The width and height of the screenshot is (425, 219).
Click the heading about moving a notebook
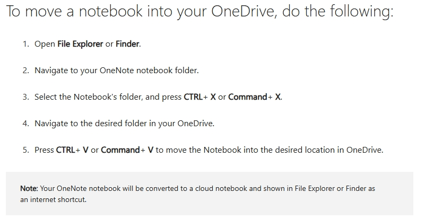[200, 11]
